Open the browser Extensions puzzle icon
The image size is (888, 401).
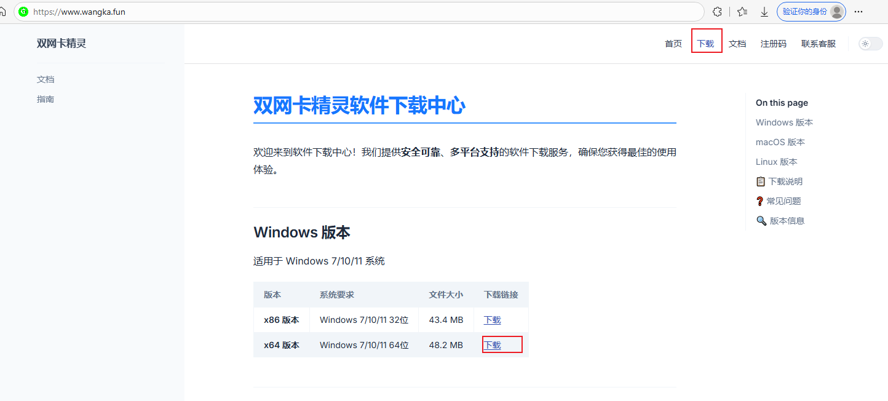coord(717,11)
